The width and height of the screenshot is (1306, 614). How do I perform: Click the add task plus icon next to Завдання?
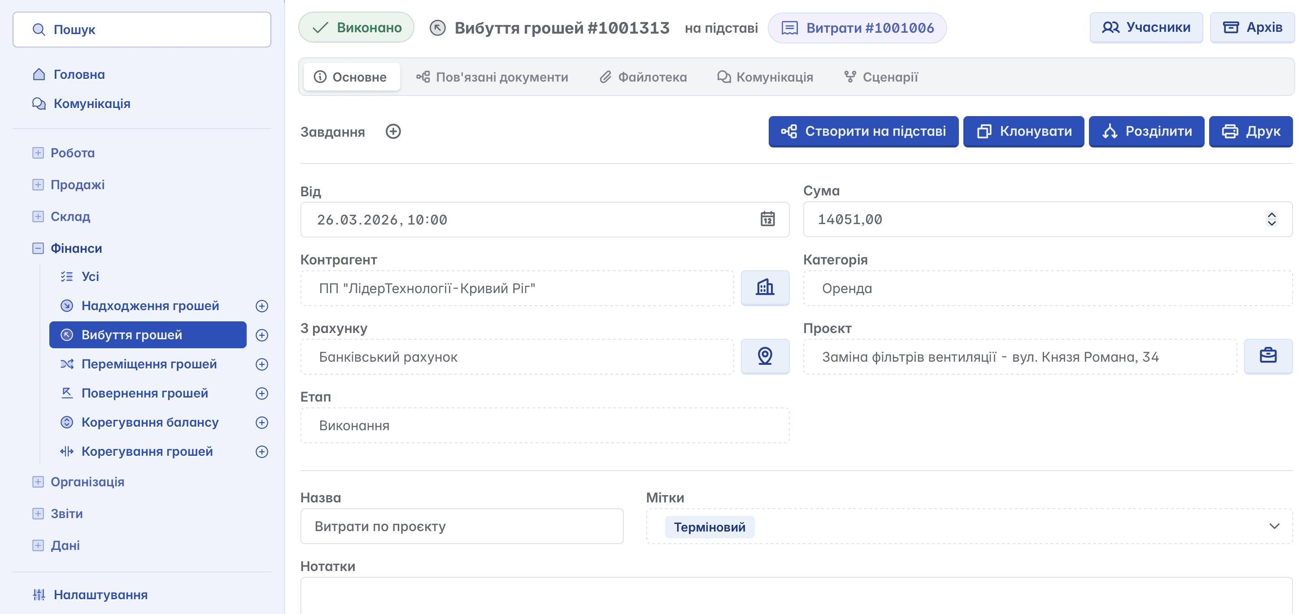point(393,132)
